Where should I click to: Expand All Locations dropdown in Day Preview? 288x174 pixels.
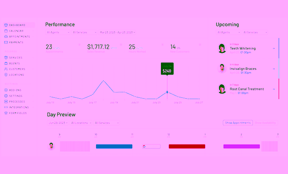pos(81,123)
